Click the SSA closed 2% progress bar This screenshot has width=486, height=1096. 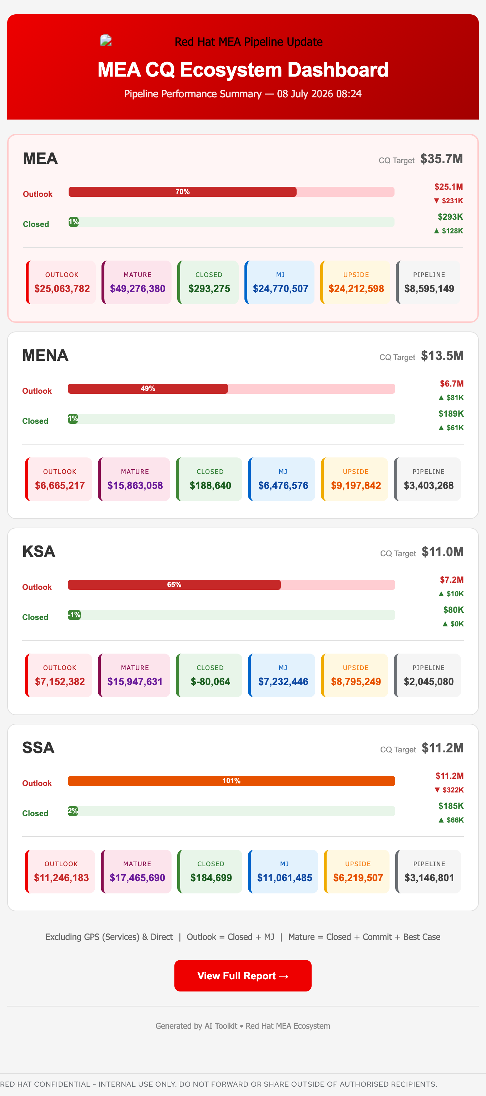pos(232,811)
